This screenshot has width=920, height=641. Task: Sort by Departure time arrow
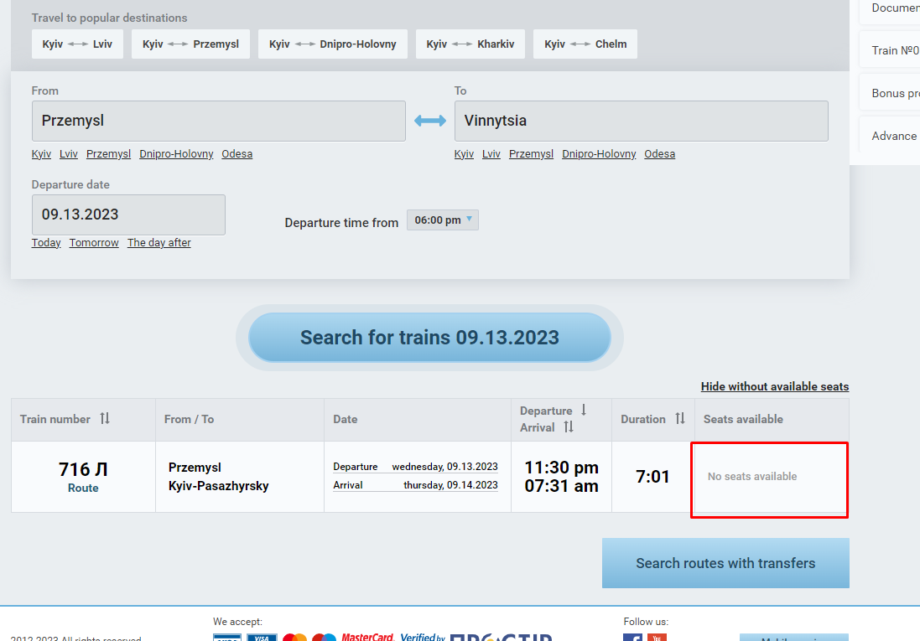tap(584, 410)
